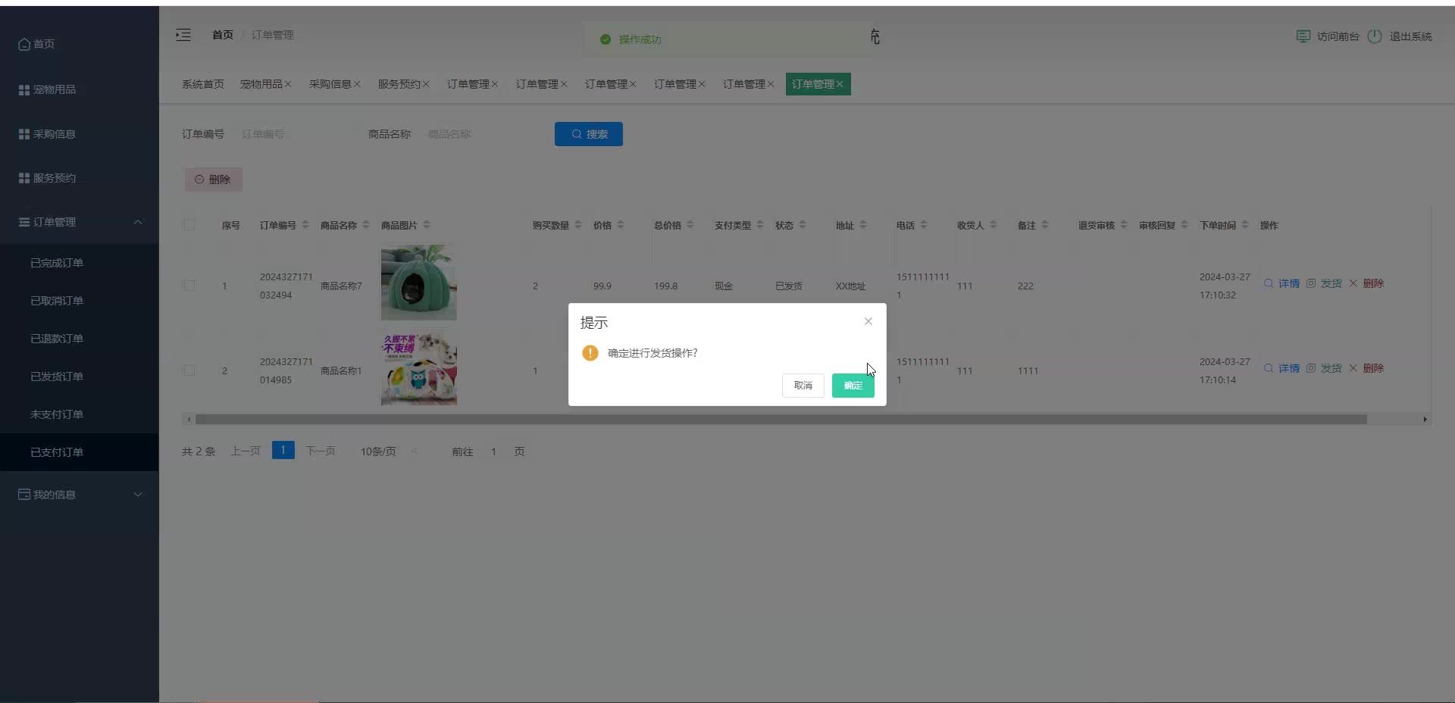Open the green pet bed product image
This screenshot has width=1455, height=703.
(419, 283)
